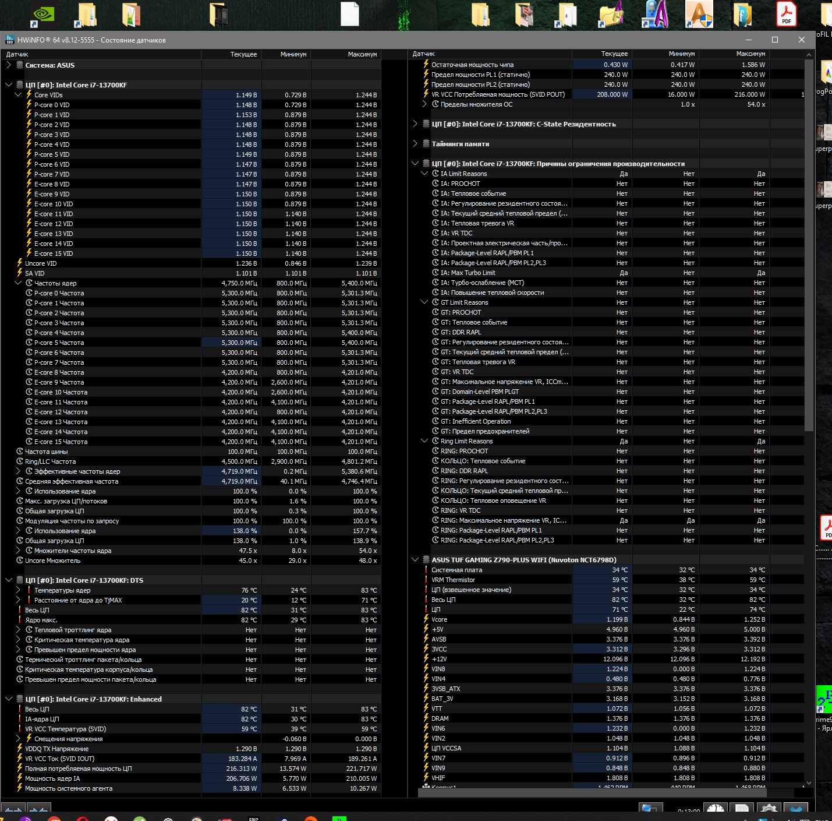Expand Пределы множителя OC

click(x=424, y=104)
